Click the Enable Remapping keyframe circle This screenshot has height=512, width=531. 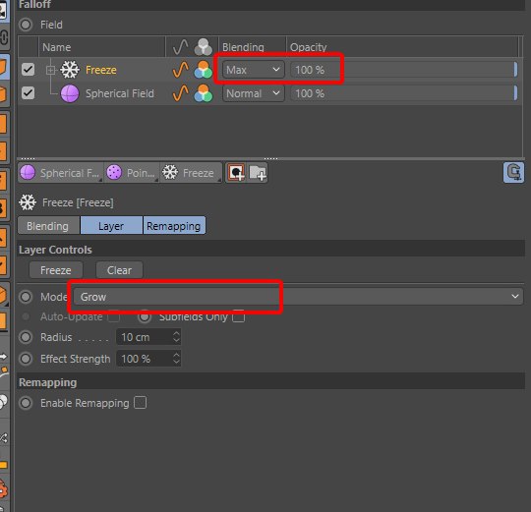[26, 403]
